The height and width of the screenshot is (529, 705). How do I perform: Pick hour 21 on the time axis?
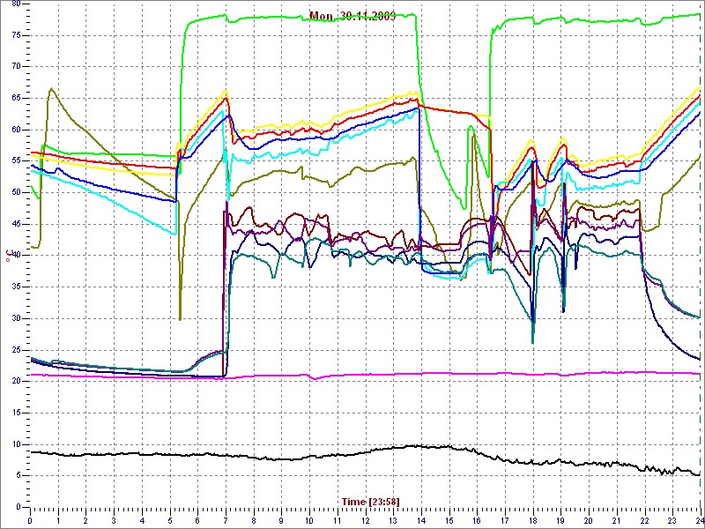click(617, 518)
